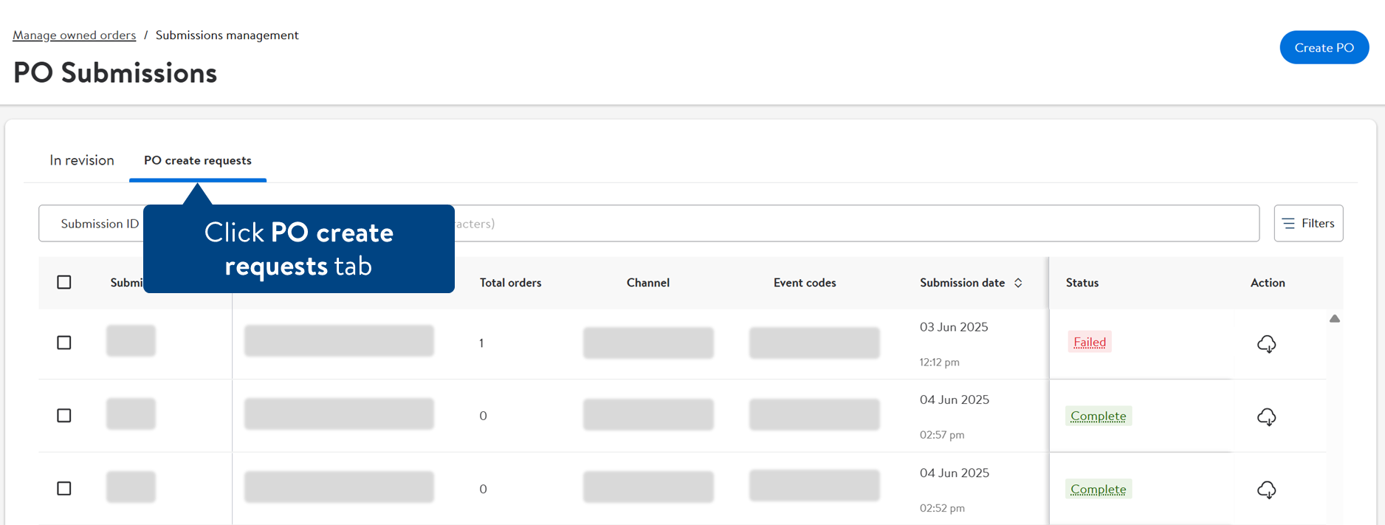Click Complete status for 02:52 pm row
The image size is (1385, 525).
coord(1099,489)
